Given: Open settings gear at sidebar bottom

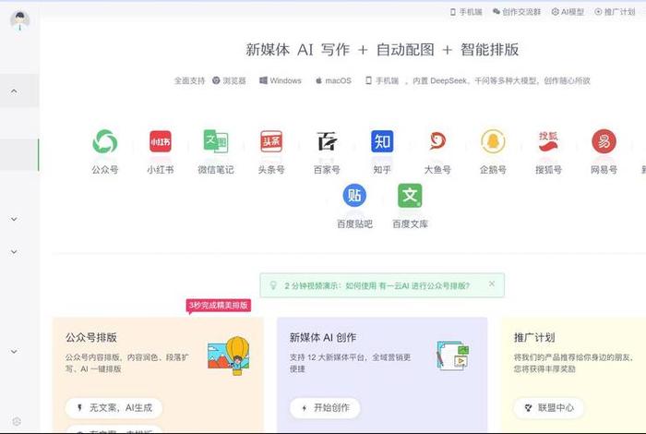Looking at the screenshot, I should 17,421.
